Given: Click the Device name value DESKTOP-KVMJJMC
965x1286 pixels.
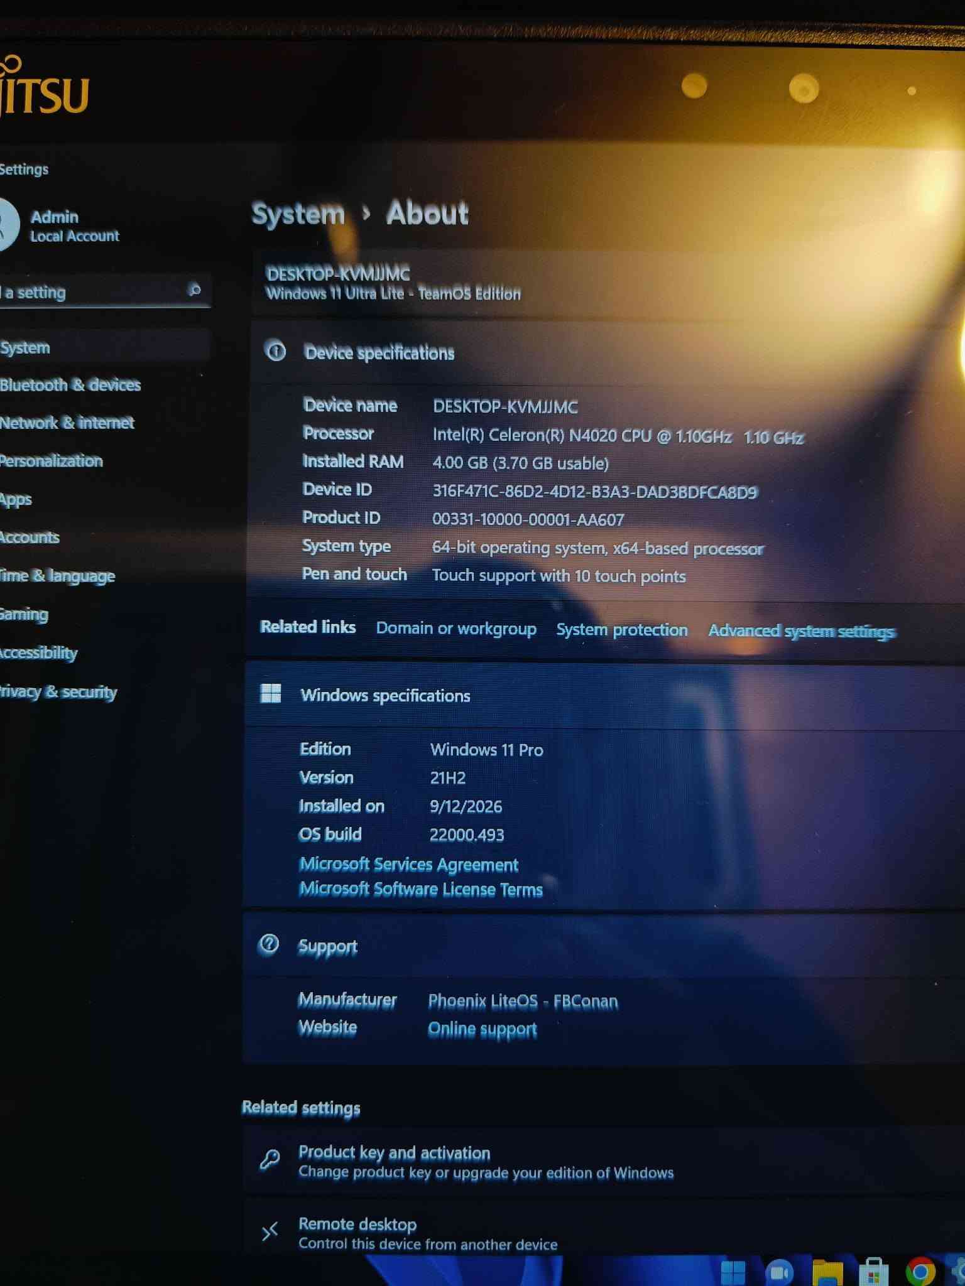Looking at the screenshot, I should [x=505, y=407].
